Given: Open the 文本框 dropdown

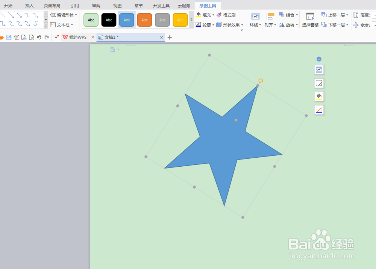Looking at the screenshot, I should tap(62, 25).
